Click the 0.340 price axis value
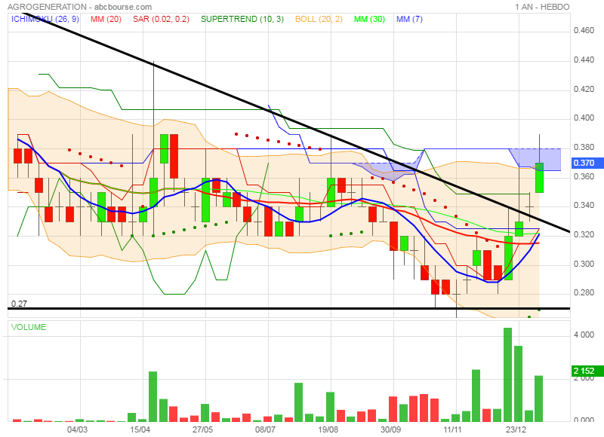Viewport: 604px width, 437px height. (584, 206)
